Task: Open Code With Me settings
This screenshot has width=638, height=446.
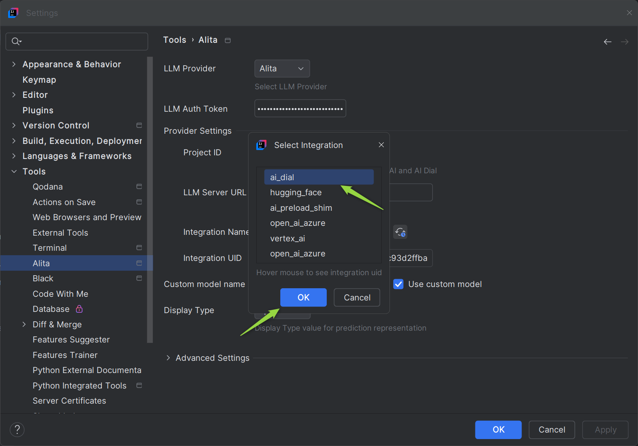Action: tap(60, 294)
